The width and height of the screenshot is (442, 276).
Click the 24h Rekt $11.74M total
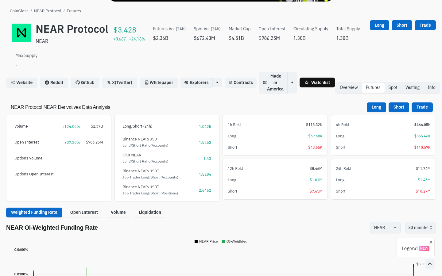pos(423,169)
